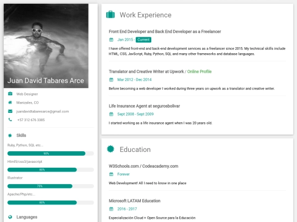This screenshot has width=297, height=222.
Task: Click the briefcase icon beside Web Designer
Action: coord(10,94)
